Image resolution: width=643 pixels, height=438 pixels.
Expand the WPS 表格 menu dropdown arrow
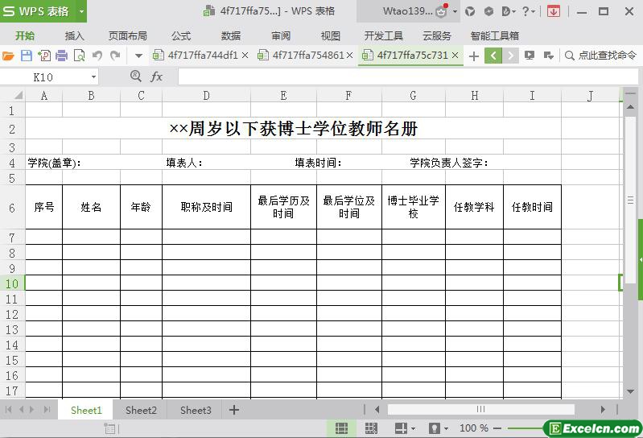point(81,11)
